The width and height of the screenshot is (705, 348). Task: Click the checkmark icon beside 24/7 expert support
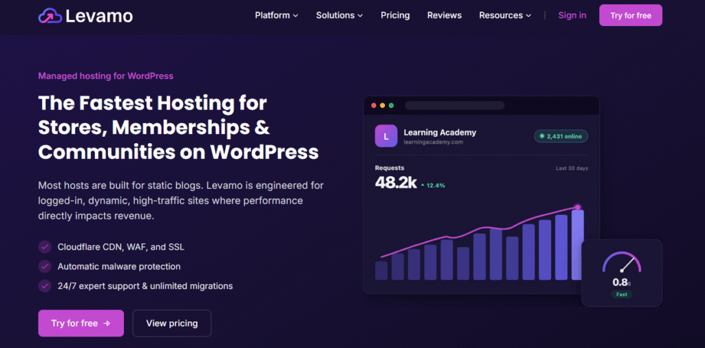coord(45,285)
